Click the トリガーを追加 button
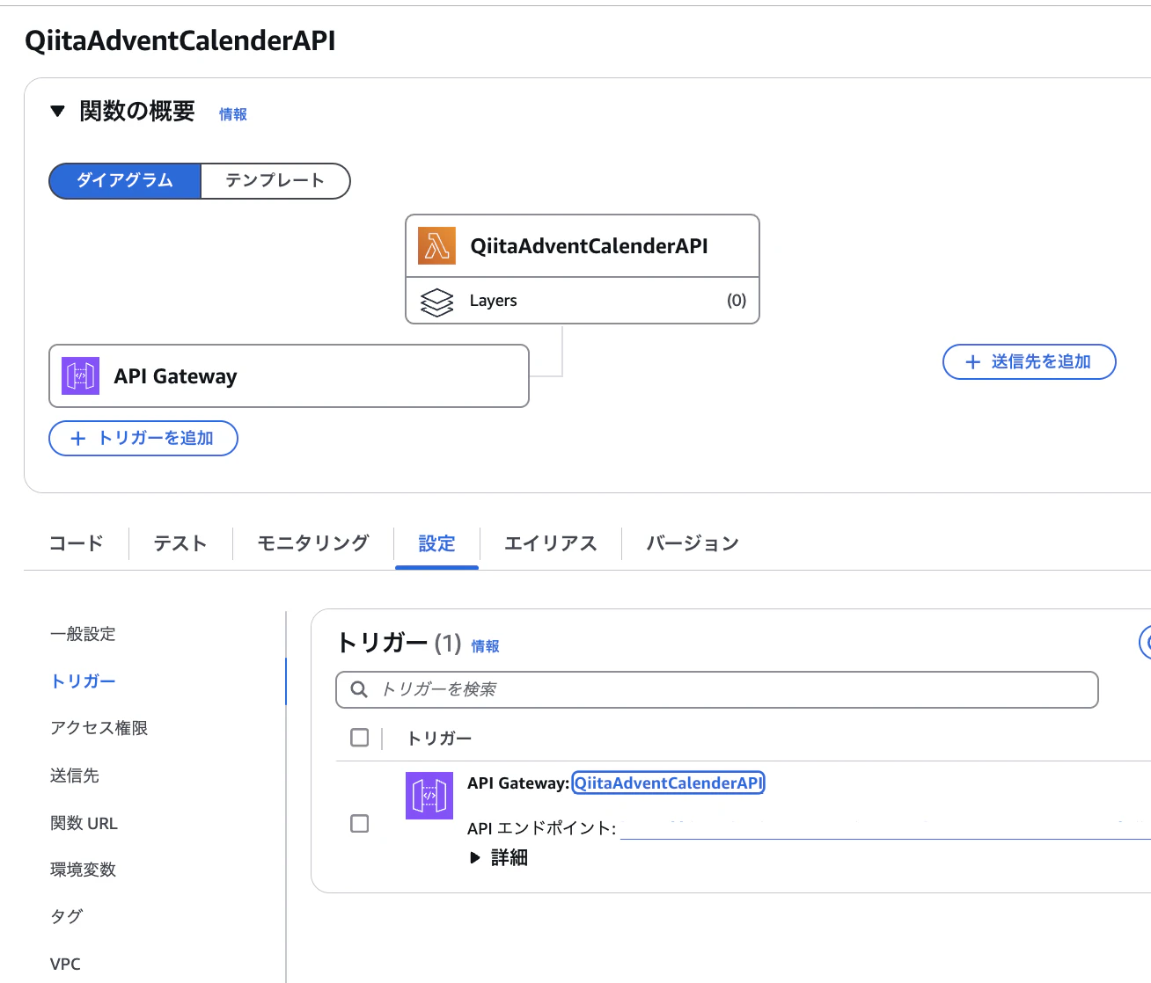The image size is (1151, 983). pyautogui.click(x=143, y=439)
